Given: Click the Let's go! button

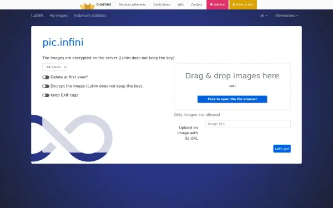Looking at the screenshot, I should point(282,149).
